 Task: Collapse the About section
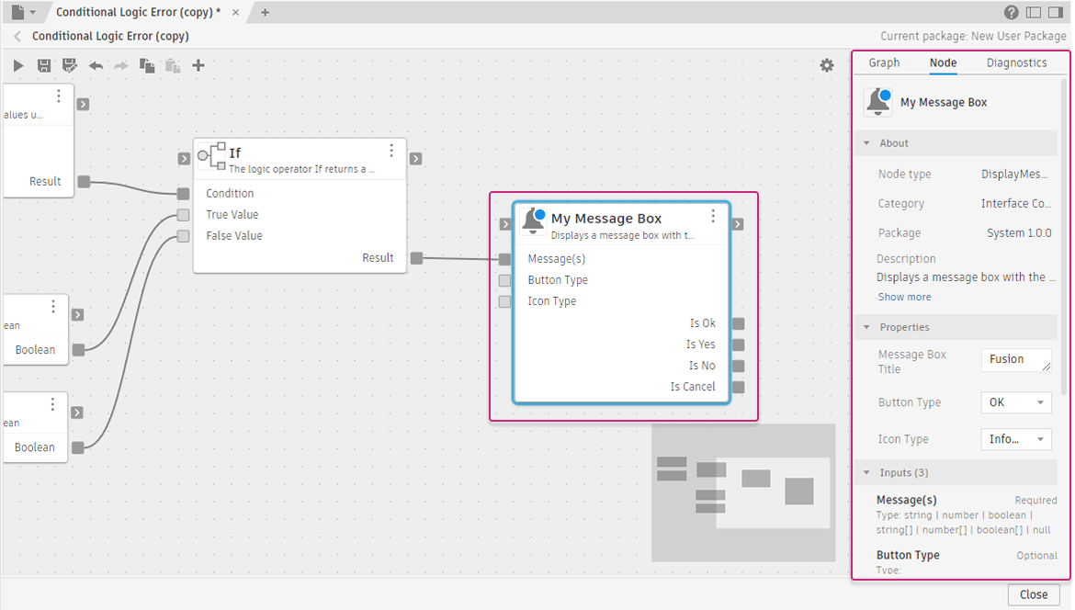(866, 143)
